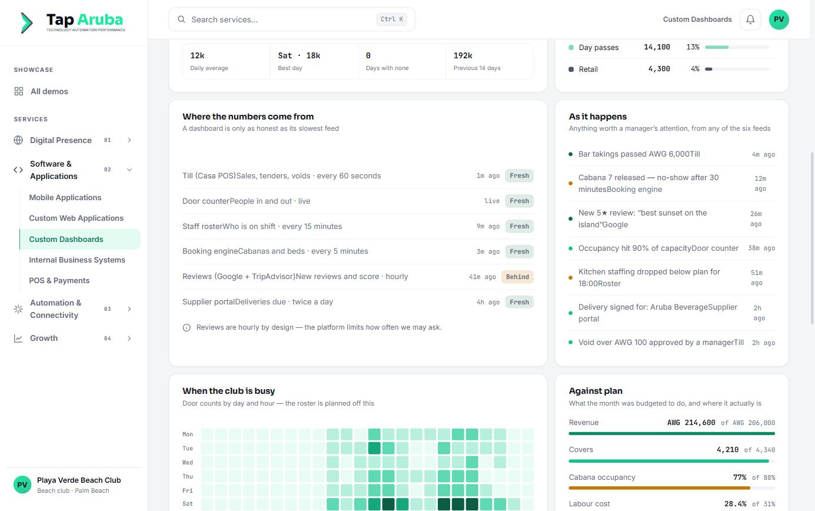Focus the Search services field

coord(292,19)
